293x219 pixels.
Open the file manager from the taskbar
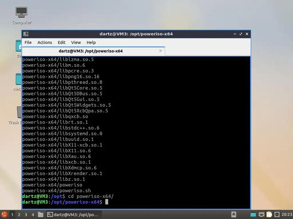click(41, 214)
